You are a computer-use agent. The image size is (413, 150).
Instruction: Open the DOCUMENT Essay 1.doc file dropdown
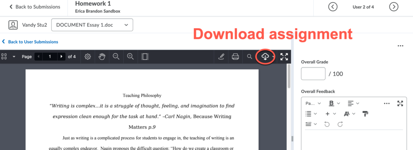(92, 25)
